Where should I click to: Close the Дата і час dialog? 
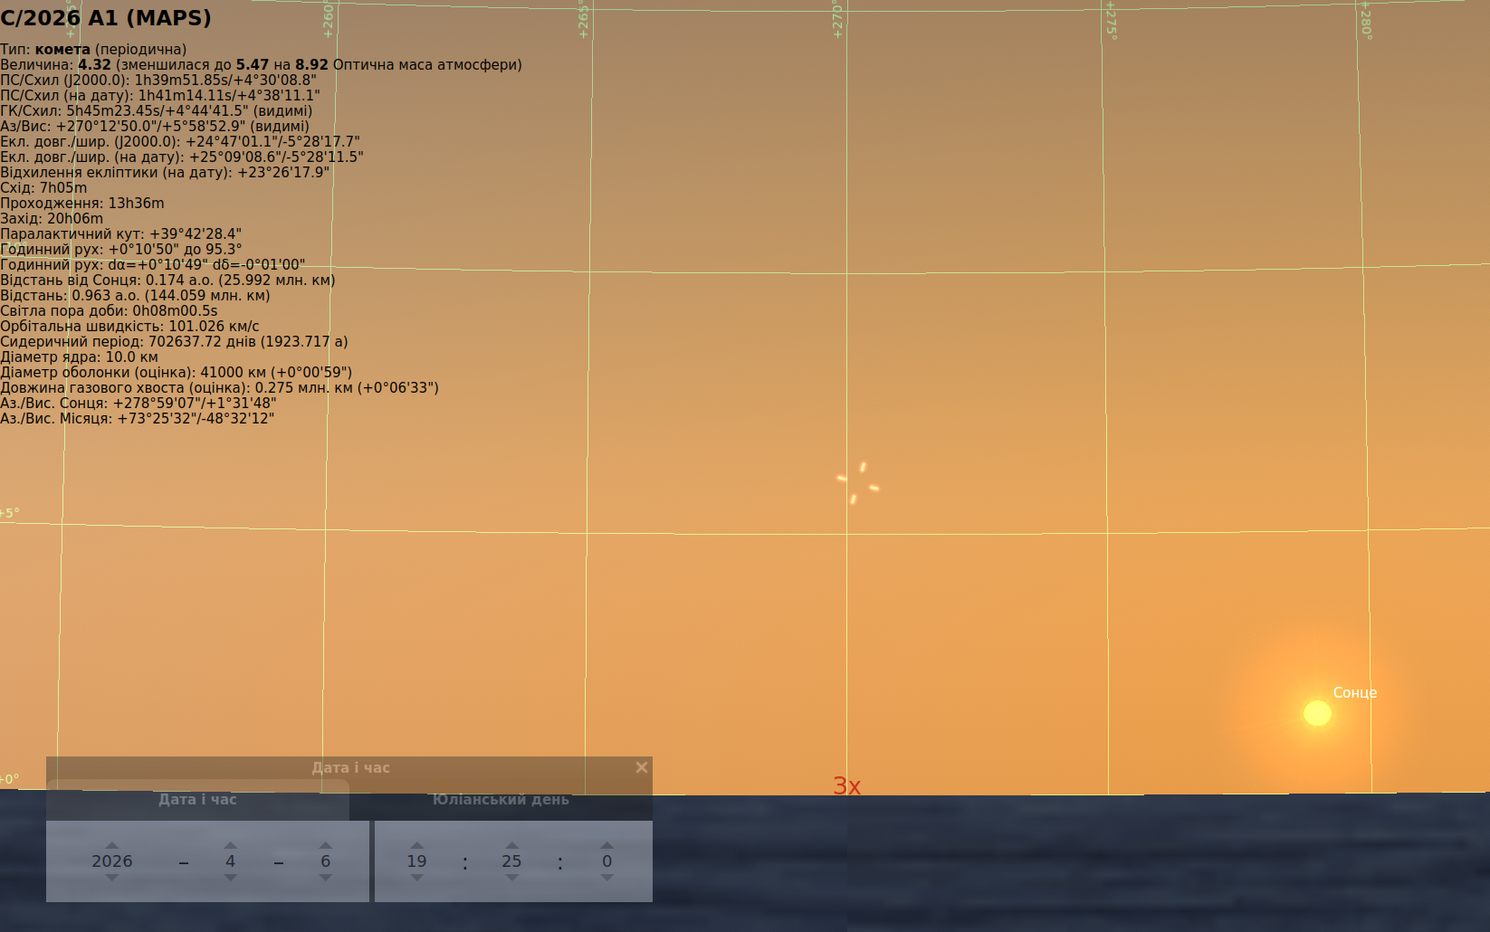[x=641, y=767]
